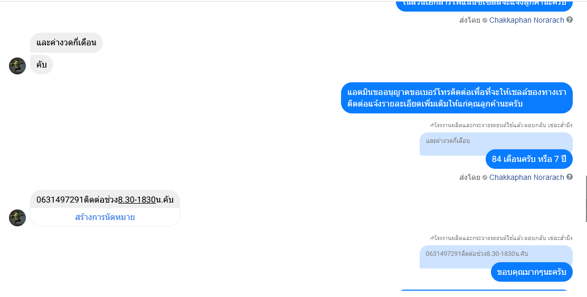Click reply arrow icon above quoted และค่างวดกี่เดือน
This screenshot has width=587, height=297.
click(x=432, y=126)
